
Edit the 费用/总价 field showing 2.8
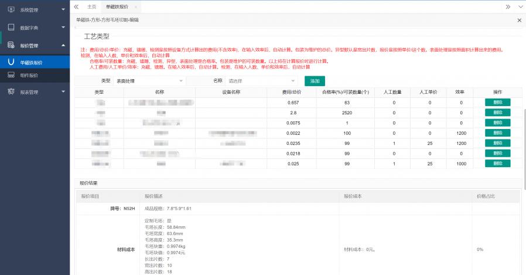(293, 112)
